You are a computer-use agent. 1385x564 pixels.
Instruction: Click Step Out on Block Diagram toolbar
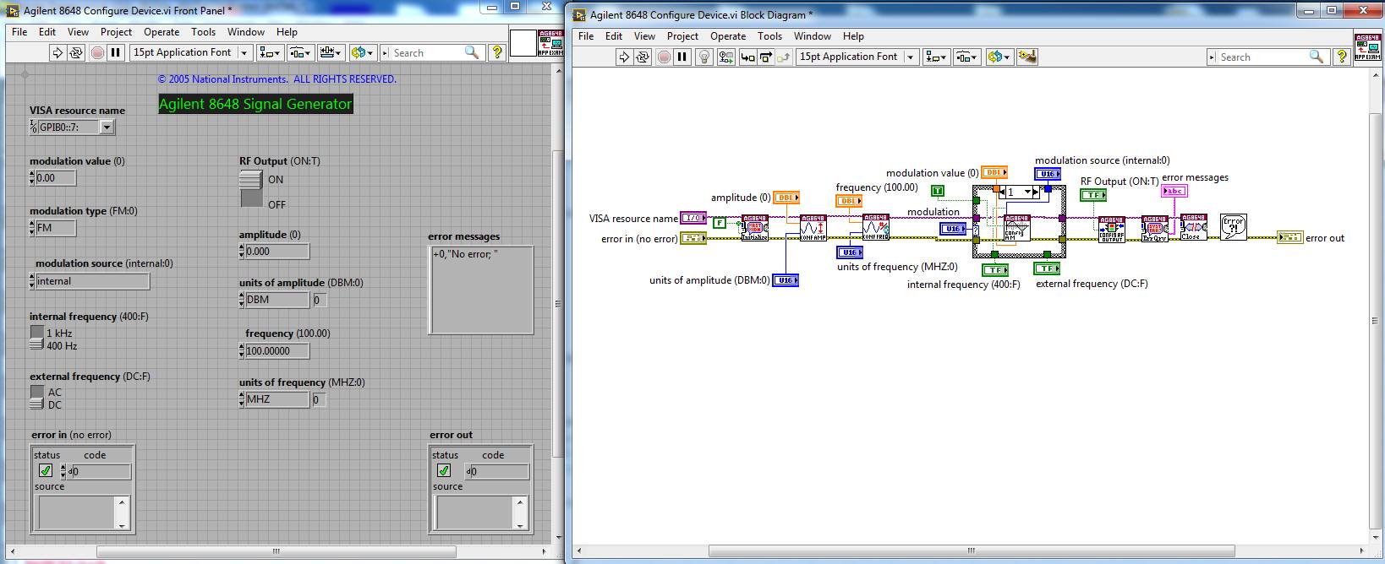click(x=784, y=57)
